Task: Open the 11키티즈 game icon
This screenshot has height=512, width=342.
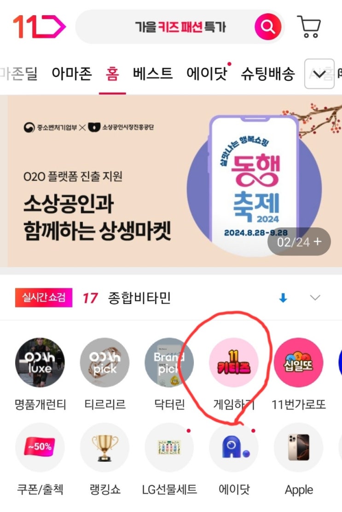Action: pyautogui.click(x=233, y=363)
